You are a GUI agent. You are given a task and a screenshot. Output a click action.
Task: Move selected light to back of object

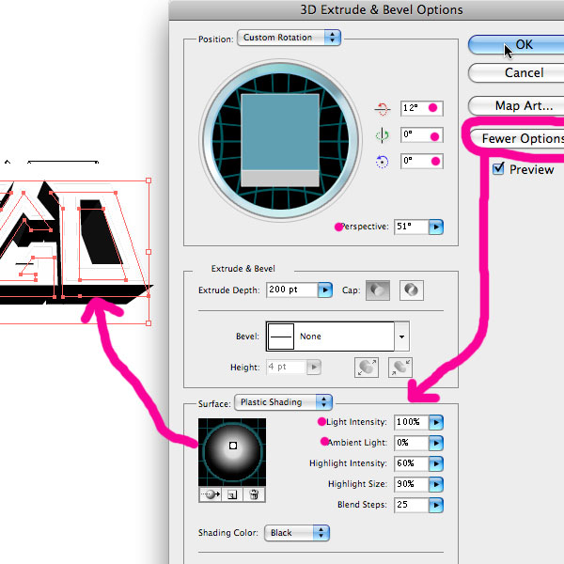point(211,494)
